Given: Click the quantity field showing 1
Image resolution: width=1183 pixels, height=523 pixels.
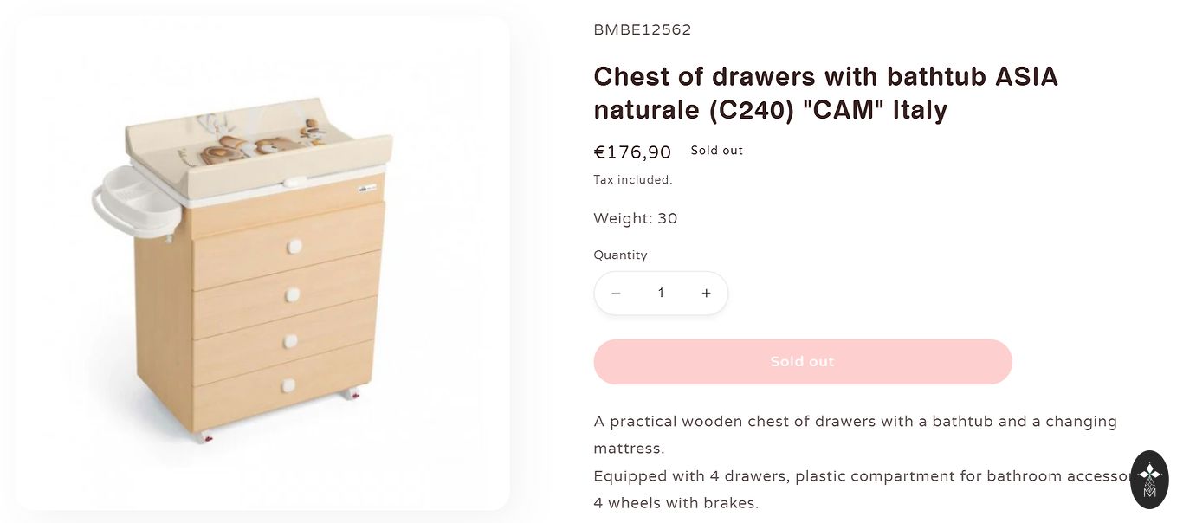Looking at the screenshot, I should 661,294.
